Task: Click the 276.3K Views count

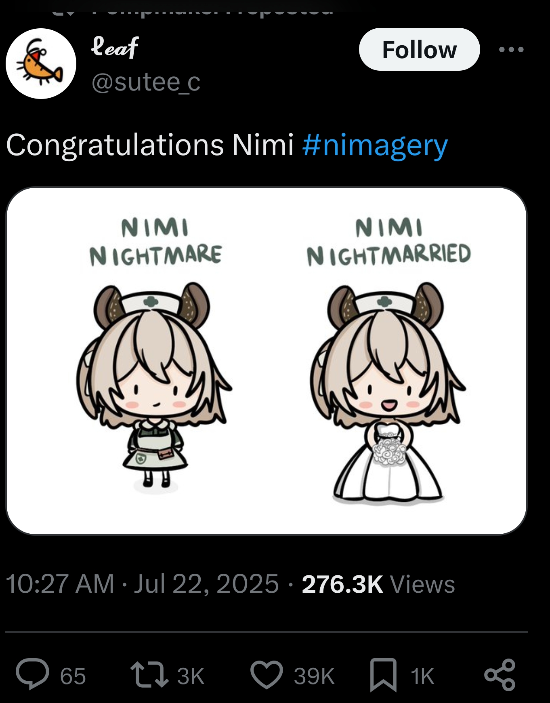Action: 378,584
